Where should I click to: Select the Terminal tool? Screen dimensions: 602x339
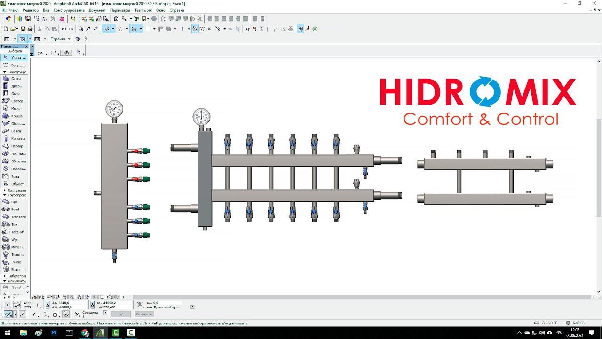click(14, 255)
